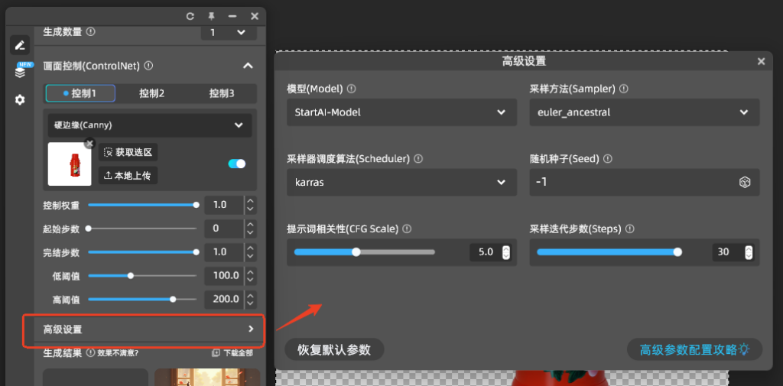Adjust the 控制权重 stepper

pos(251,205)
